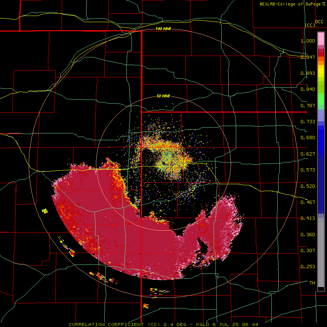Click the [CC] label above color bar
Screen dimensions: 327x327
(x=310, y=25)
